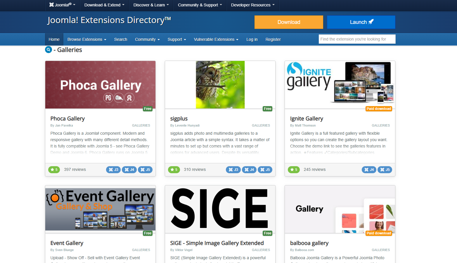The width and height of the screenshot is (457, 263).
Task: Expand the Discover & Learn menu
Action: point(151,5)
